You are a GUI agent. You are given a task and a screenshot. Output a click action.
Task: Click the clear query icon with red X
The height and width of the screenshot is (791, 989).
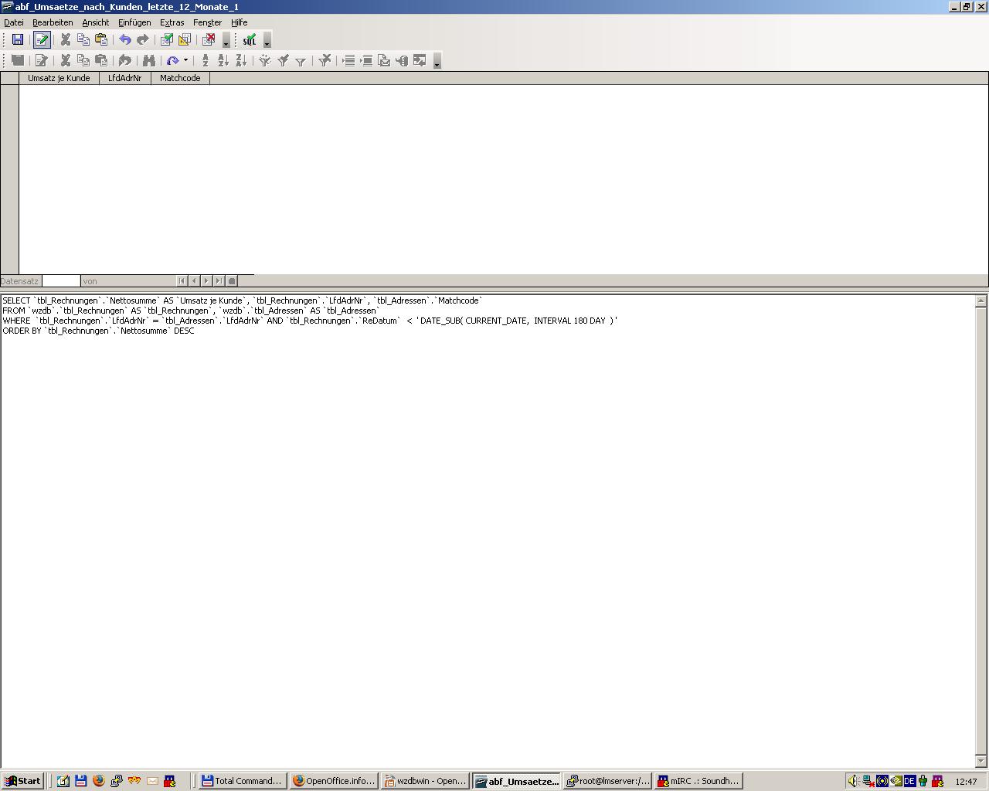click(209, 40)
